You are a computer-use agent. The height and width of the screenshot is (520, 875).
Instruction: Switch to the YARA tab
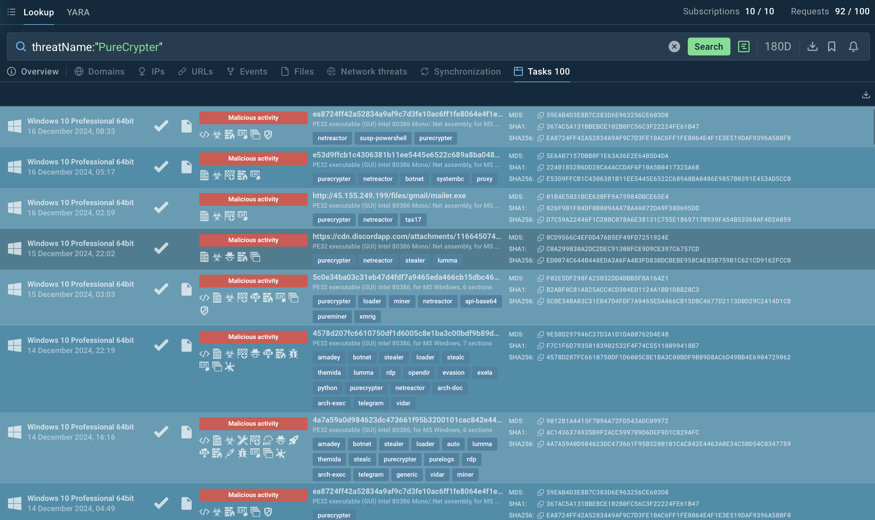point(78,12)
